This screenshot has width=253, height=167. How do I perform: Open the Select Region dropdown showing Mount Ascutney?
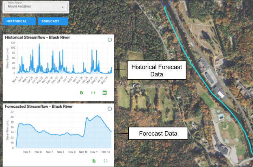(x=36, y=7)
